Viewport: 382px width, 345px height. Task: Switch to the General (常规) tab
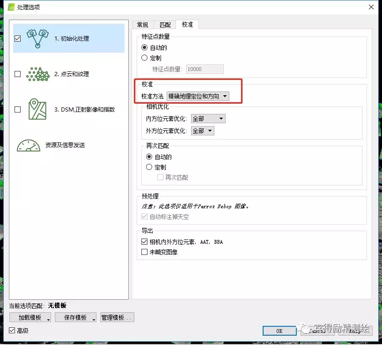(x=143, y=25)
